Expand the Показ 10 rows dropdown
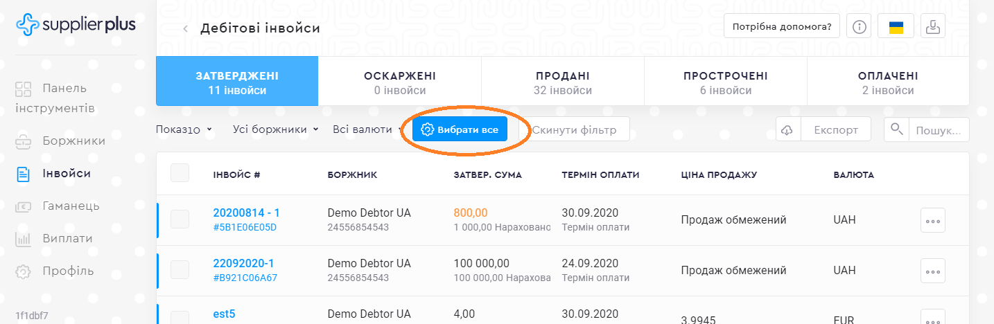The width and height of the screenshot is (994, 324). (x=184, y=129)
